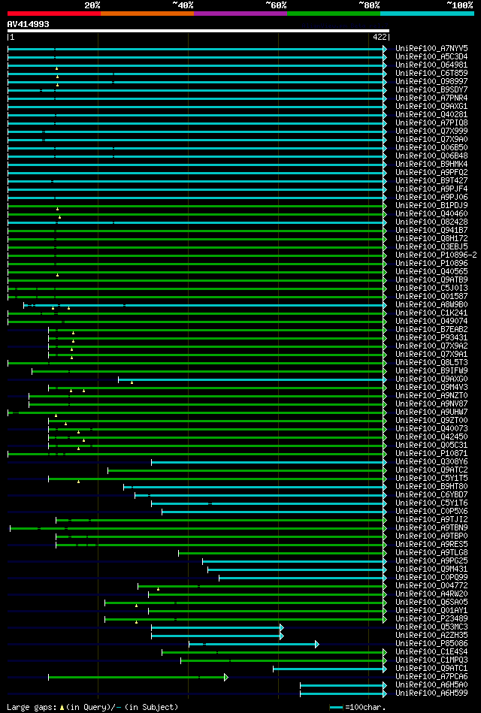Click the 20% legend percentage label
Screen dimensions: 481x713
pyautogui.click(x=93, y=5)
